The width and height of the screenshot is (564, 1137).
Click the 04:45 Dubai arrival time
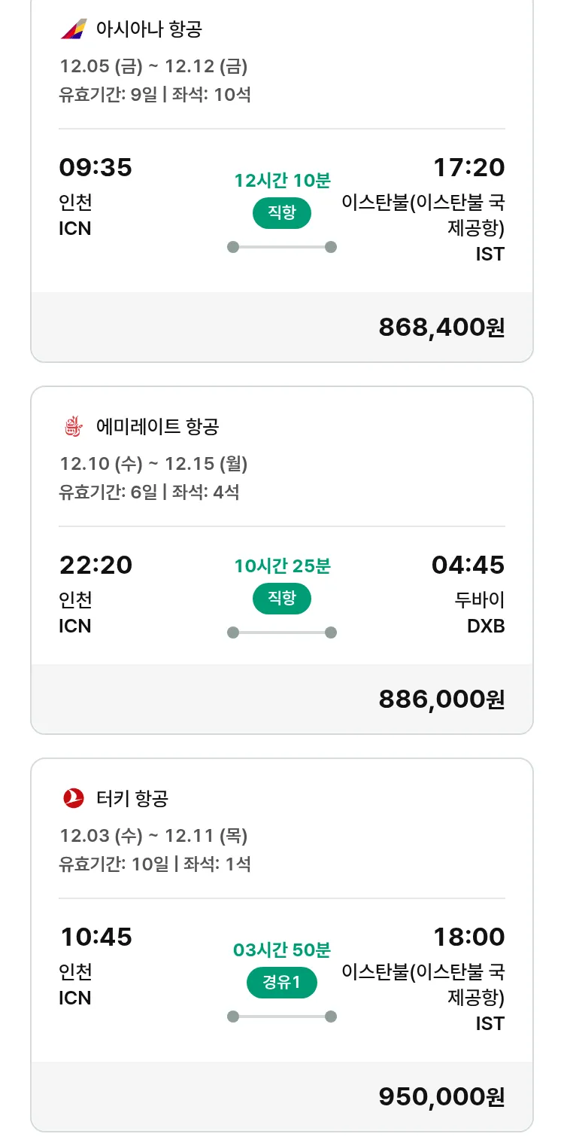click(x=468, y=565)
